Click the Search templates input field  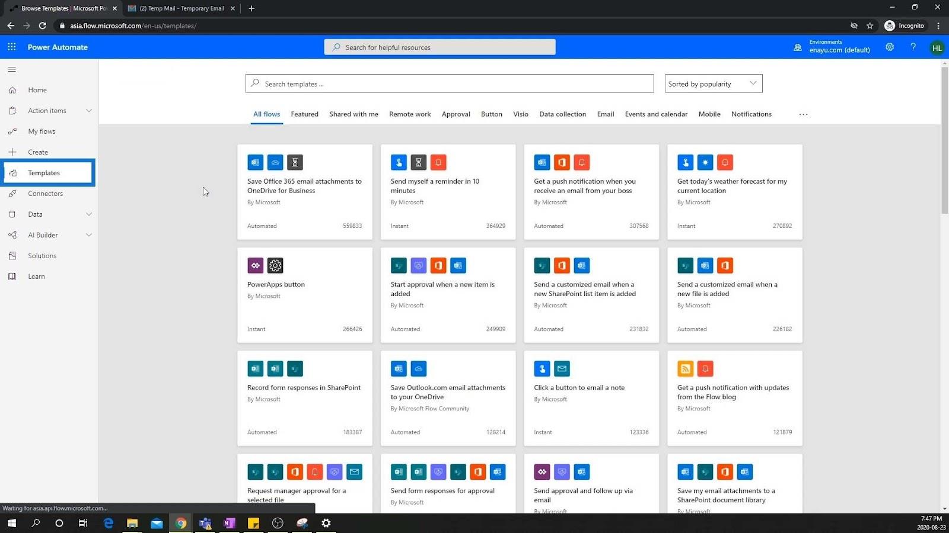click(450, 84)
